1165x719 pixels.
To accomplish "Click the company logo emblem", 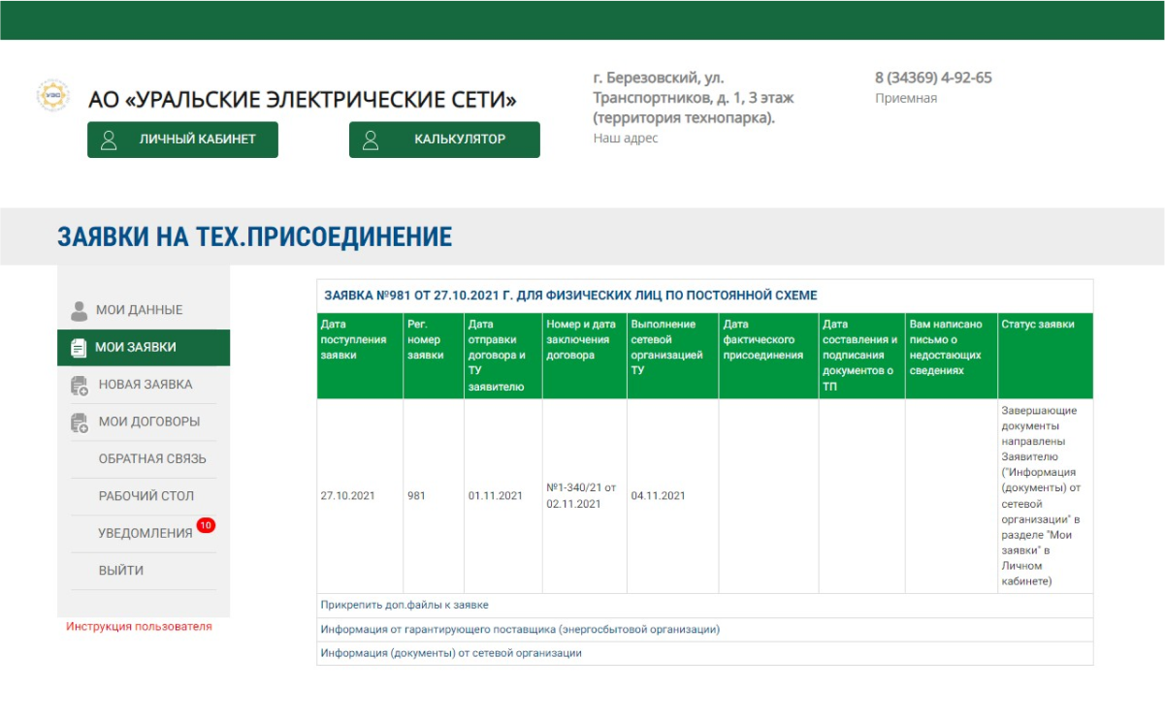I will click(x=52, y=96).
